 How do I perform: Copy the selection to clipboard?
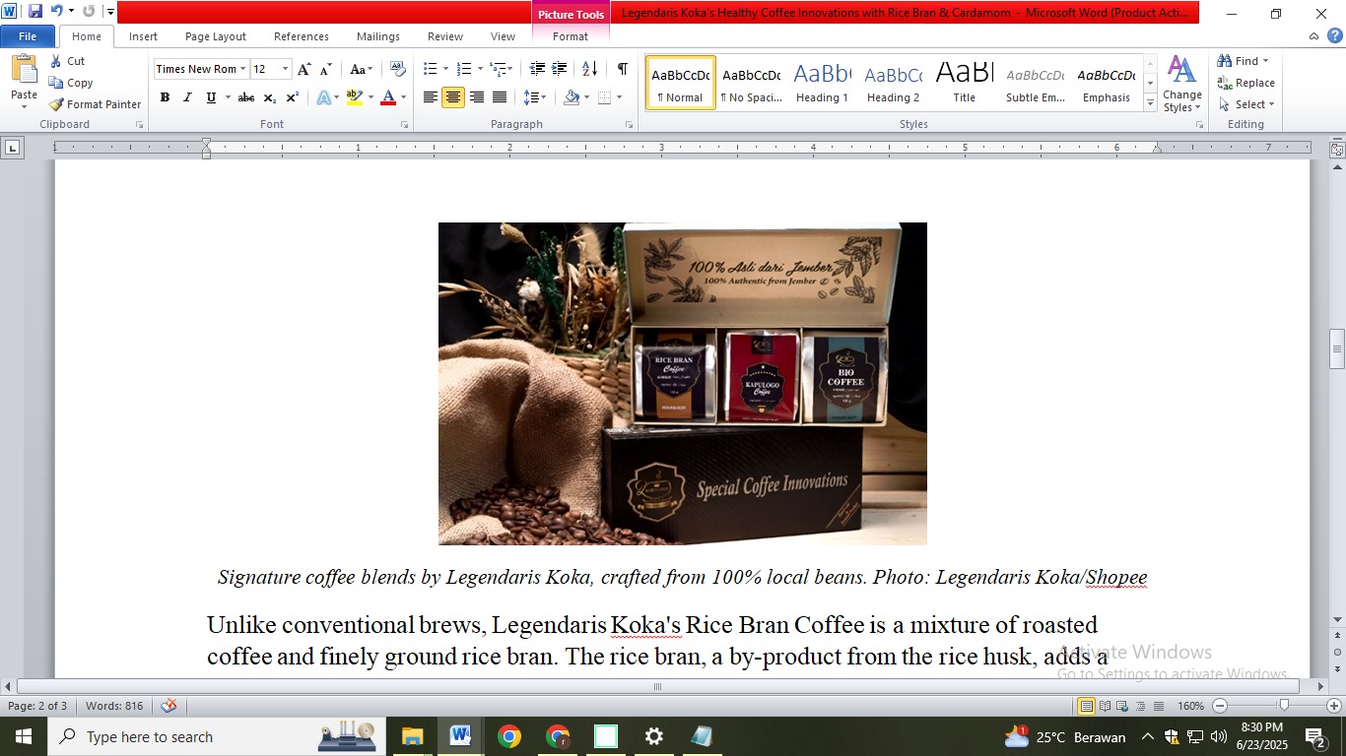coord(71,83)
